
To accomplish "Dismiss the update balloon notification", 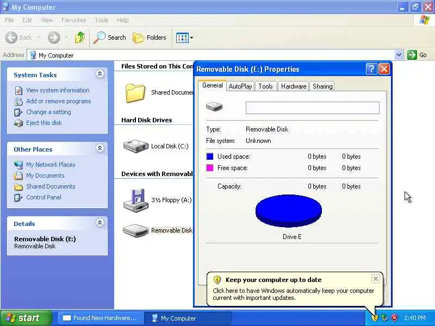I will click(375, 279).
